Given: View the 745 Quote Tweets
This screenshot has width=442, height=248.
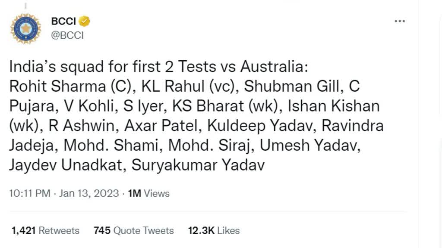Looking at the screenshot, I should point(134,230).
